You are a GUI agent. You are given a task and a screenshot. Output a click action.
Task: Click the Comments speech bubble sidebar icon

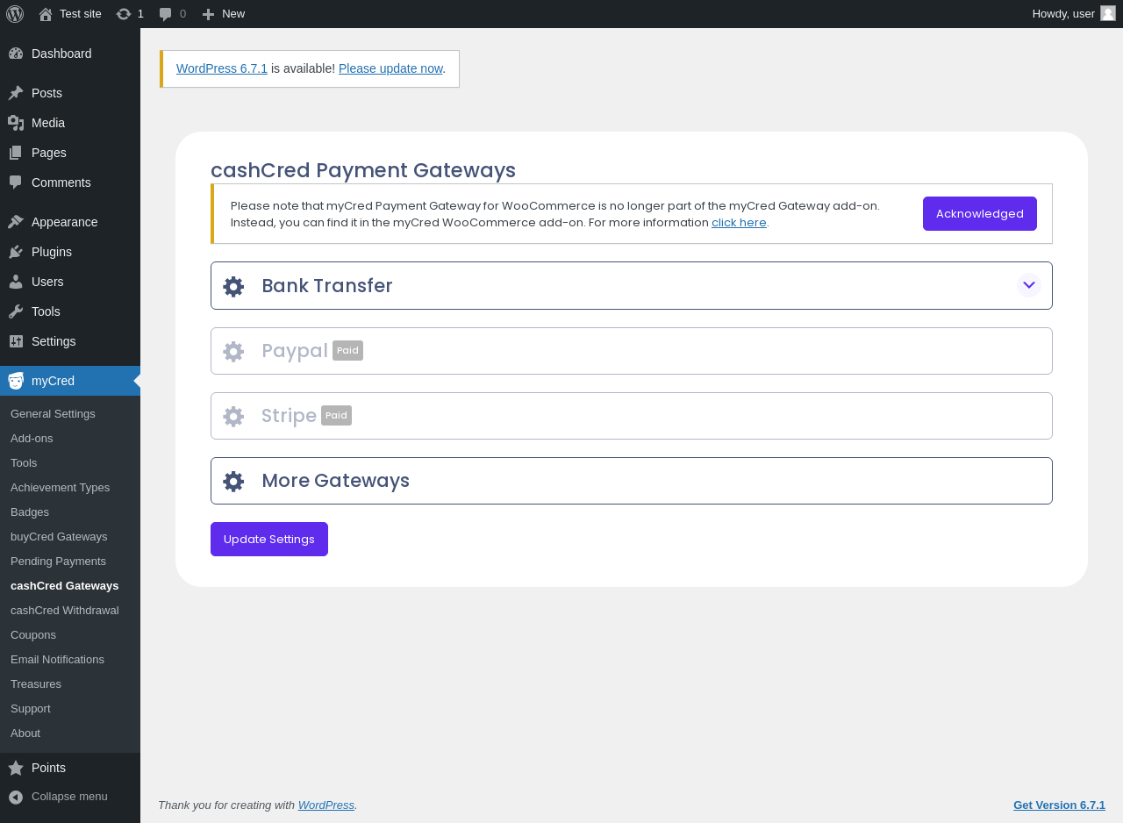pos(16,182)
